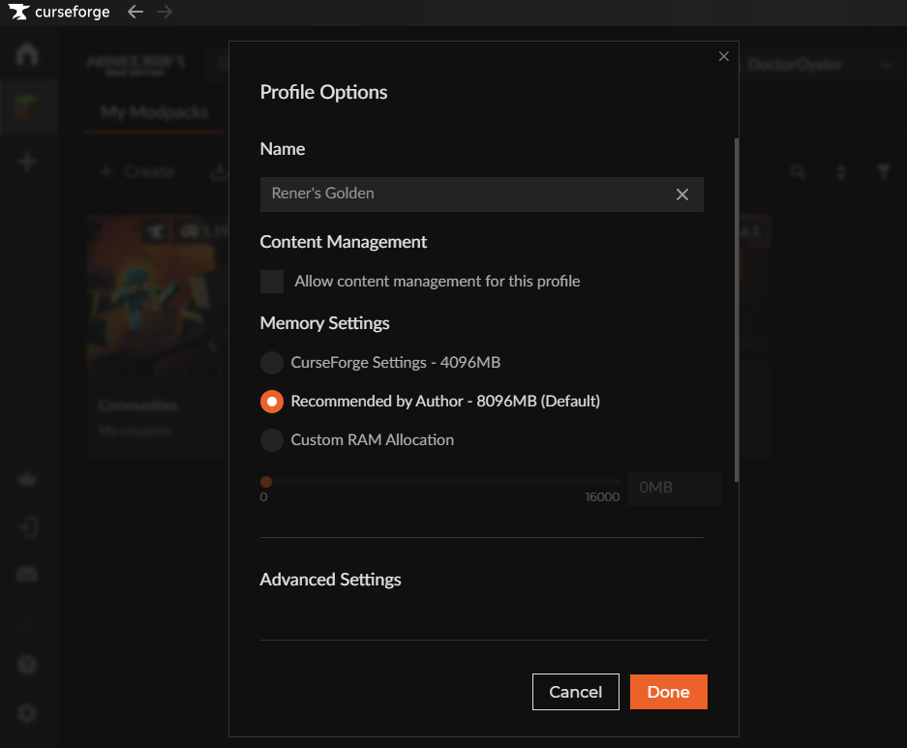This screenshot has width=907, height=748.
Task: Click the Rener's Golden name field
Action: point(481,194)
